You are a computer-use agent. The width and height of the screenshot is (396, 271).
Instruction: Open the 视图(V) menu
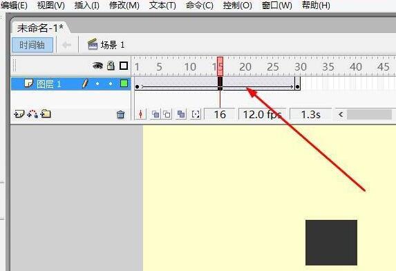pos(50,5)
